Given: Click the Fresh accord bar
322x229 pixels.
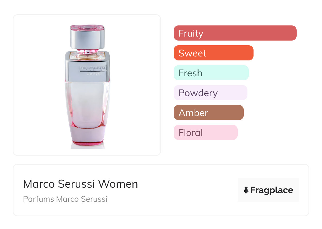Looking at the screenshot, I should click(x=211, y=73).
